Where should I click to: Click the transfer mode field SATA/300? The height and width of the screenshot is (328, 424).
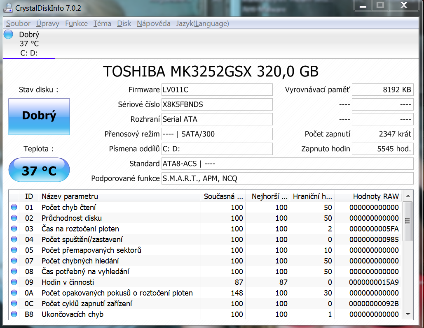pyautogui.click(x=217, y=134)
